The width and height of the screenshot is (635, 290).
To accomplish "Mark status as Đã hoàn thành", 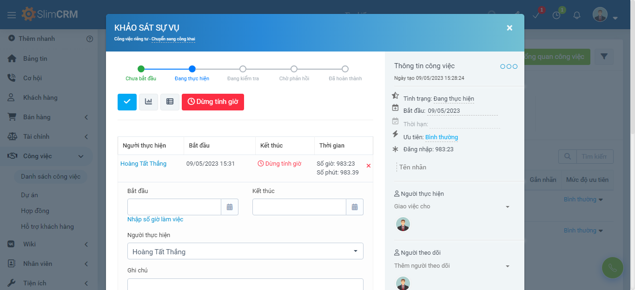I will click(x=345, y=69).
